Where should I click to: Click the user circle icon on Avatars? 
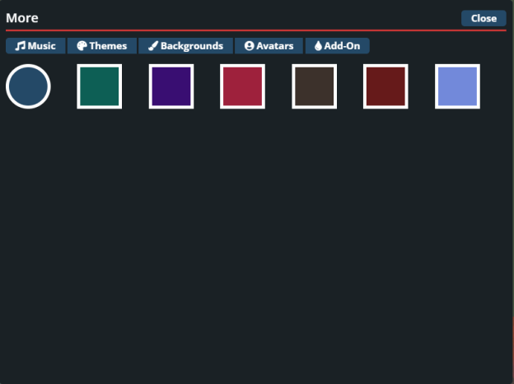(249, 46)
